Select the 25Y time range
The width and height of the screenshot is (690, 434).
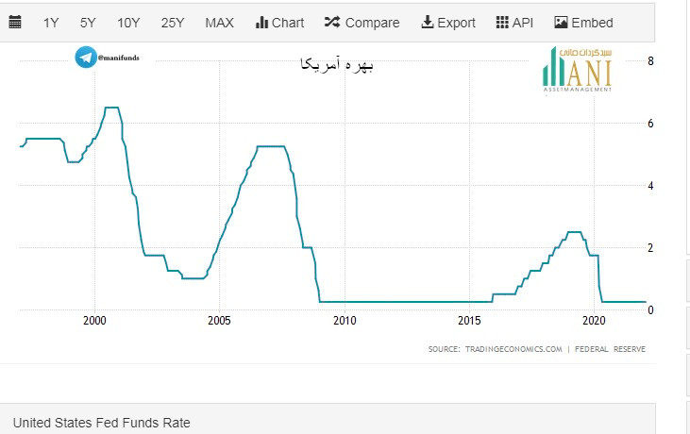point(173,23)
